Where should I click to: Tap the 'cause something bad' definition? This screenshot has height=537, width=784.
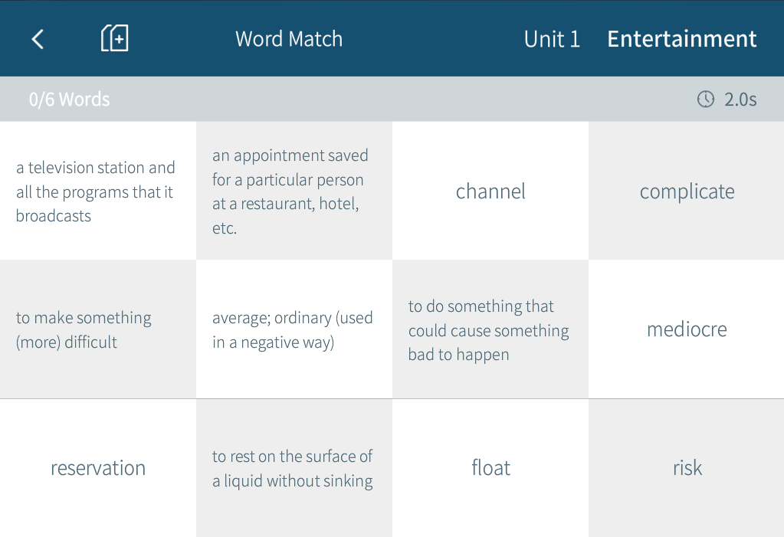(x=490, y=329)
